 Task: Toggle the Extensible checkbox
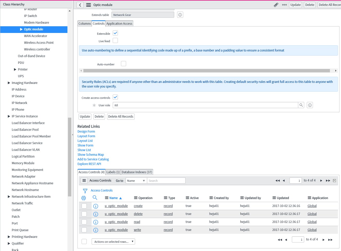115,33
